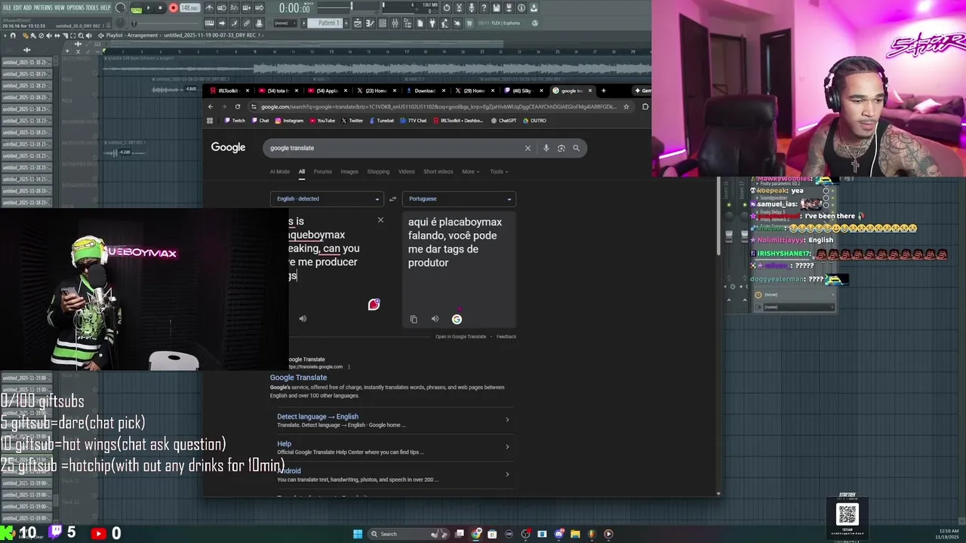This screenshot has height=543, width=966.
Task: Open FL Studio (none) snap dropdown
Action: point(285,23)
